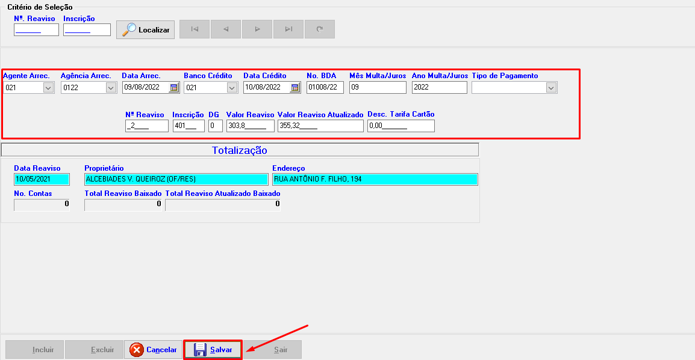695x360 pixels.
Task: Open the Banco Crédito dropdown
Action: 232,88
